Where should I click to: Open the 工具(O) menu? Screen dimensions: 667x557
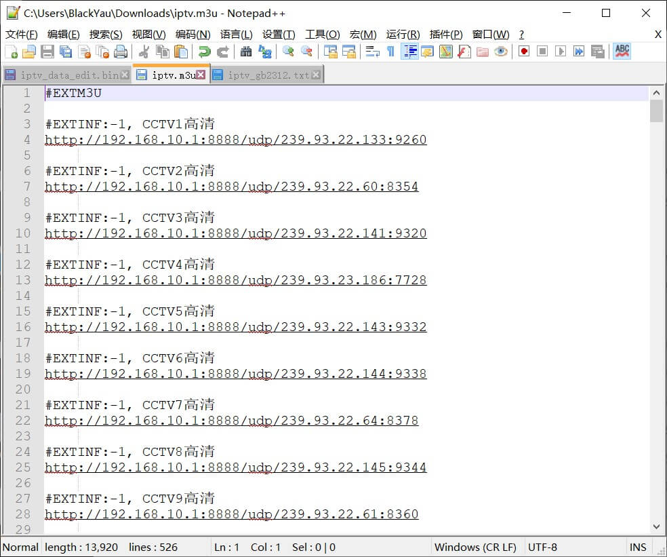pos(323,35)
